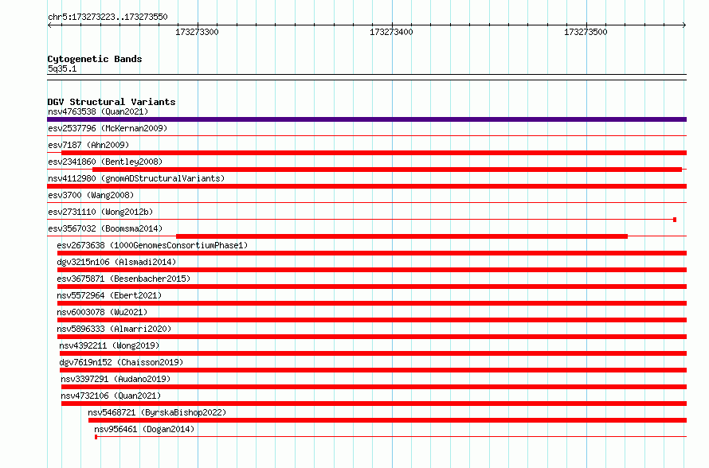Click ruler position 173273400
Screen dimensions: 709x468
[x=391, y=32]
